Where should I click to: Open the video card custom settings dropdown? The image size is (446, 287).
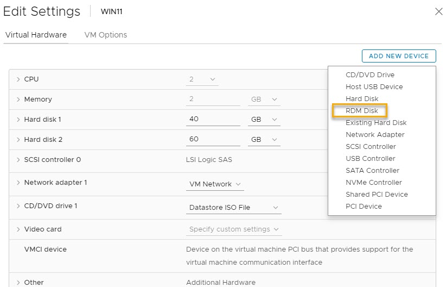pos(233,229)
